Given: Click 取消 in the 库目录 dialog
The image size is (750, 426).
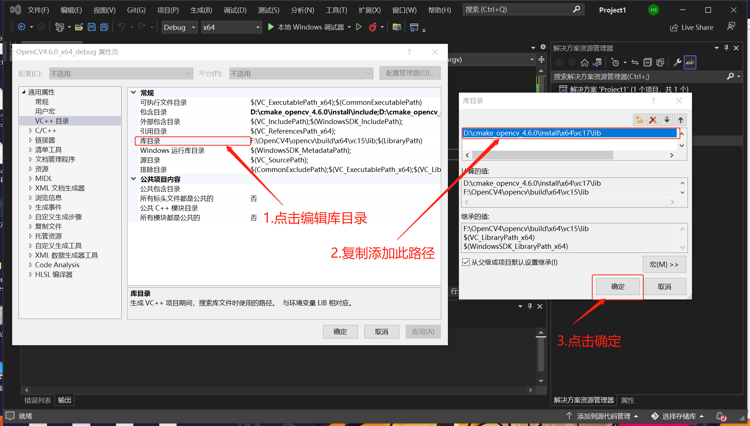Looking at the screenshot, I should point(664,287).
